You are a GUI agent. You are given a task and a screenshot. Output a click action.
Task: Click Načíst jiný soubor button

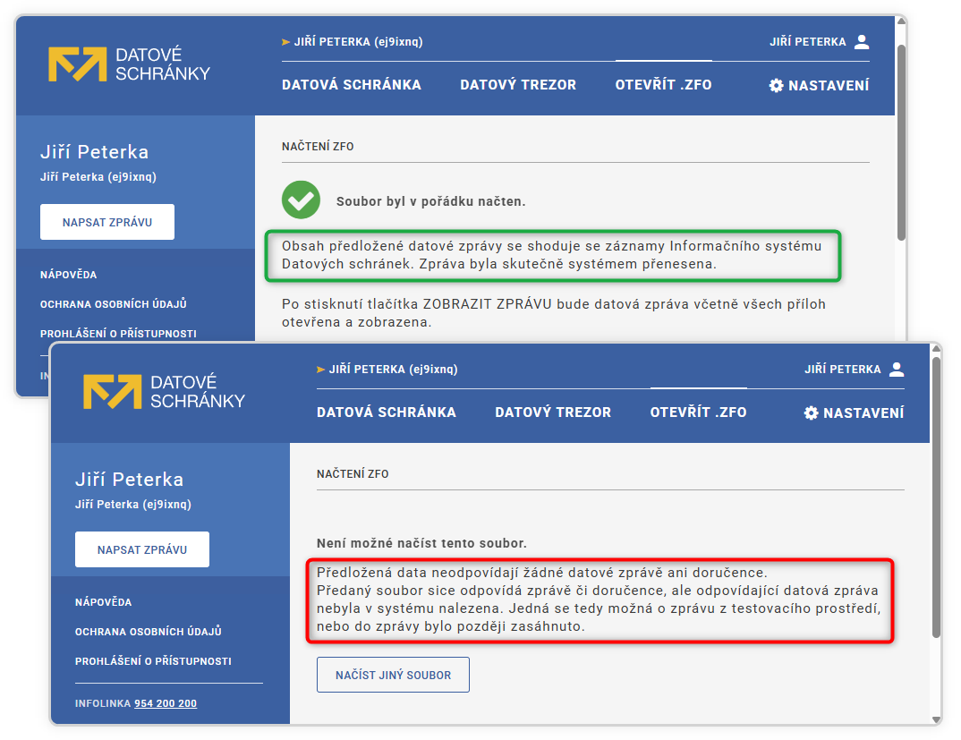click(x=393, y=675)
